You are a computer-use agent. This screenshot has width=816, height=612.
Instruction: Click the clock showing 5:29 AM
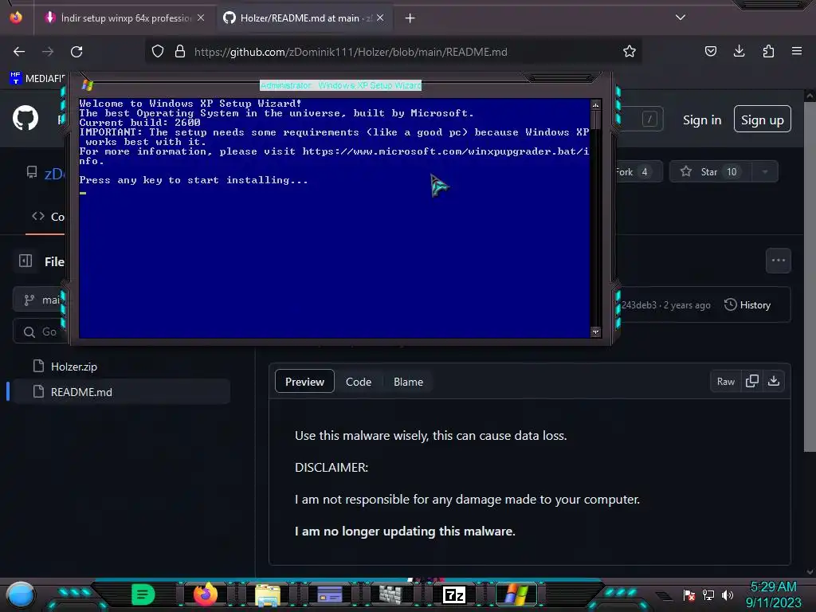click(773, 587)
